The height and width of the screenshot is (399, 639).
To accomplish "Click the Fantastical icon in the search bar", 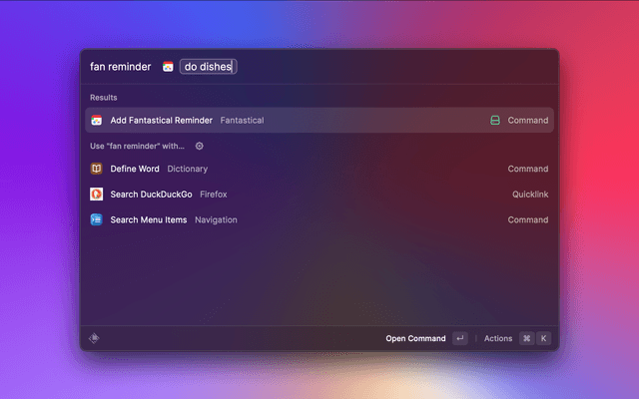I will (168, 67).
